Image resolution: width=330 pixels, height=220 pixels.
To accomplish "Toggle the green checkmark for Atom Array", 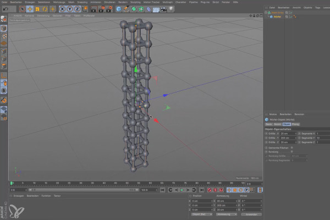I will (x=291, y=13).
